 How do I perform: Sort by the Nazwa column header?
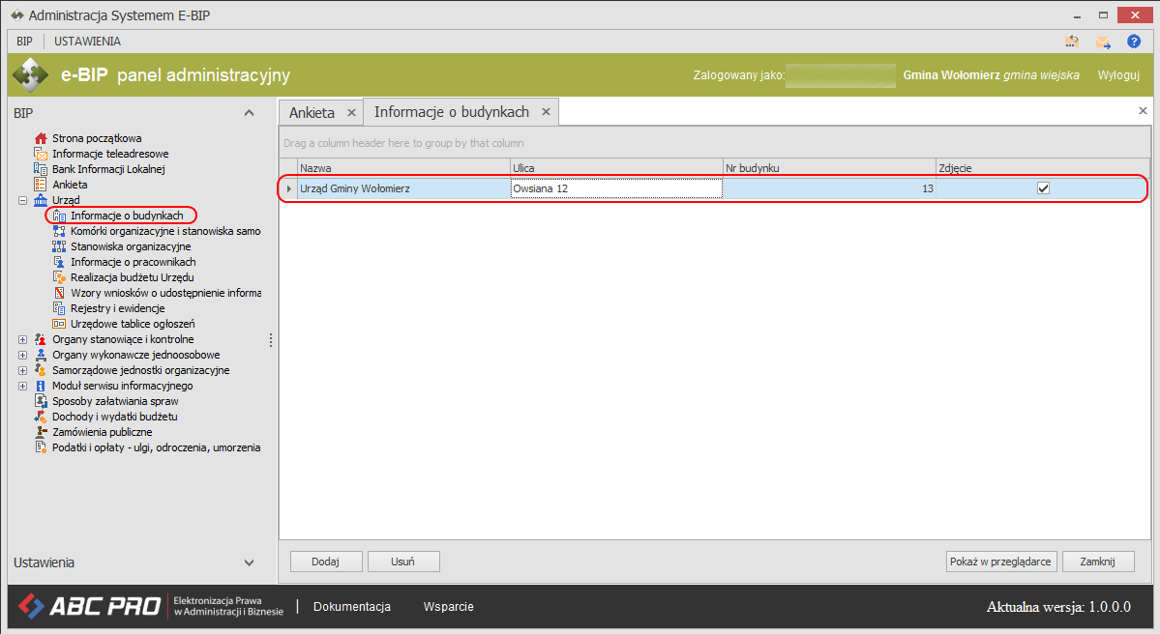tap(403, 168)
